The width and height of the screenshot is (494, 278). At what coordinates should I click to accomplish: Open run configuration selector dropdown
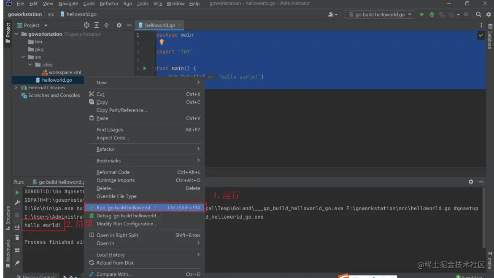point(380,14)
